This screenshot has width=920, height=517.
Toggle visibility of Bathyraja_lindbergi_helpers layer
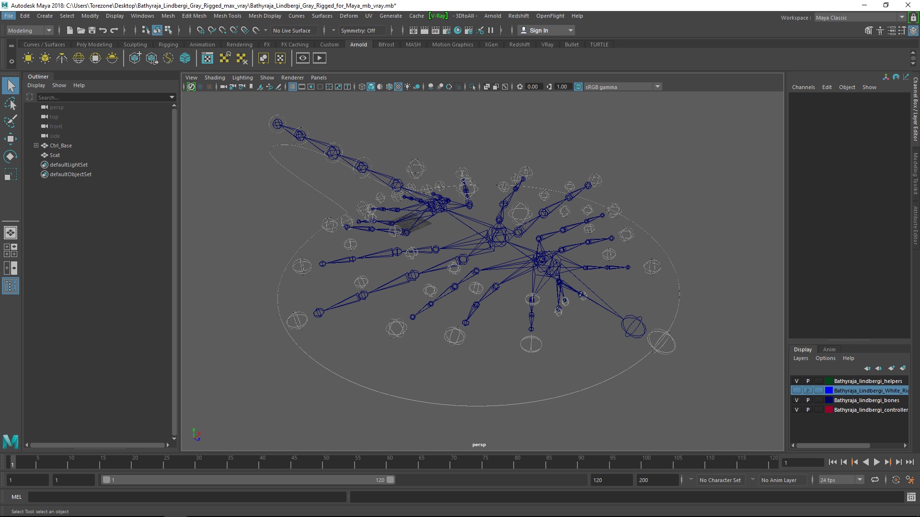796,381
